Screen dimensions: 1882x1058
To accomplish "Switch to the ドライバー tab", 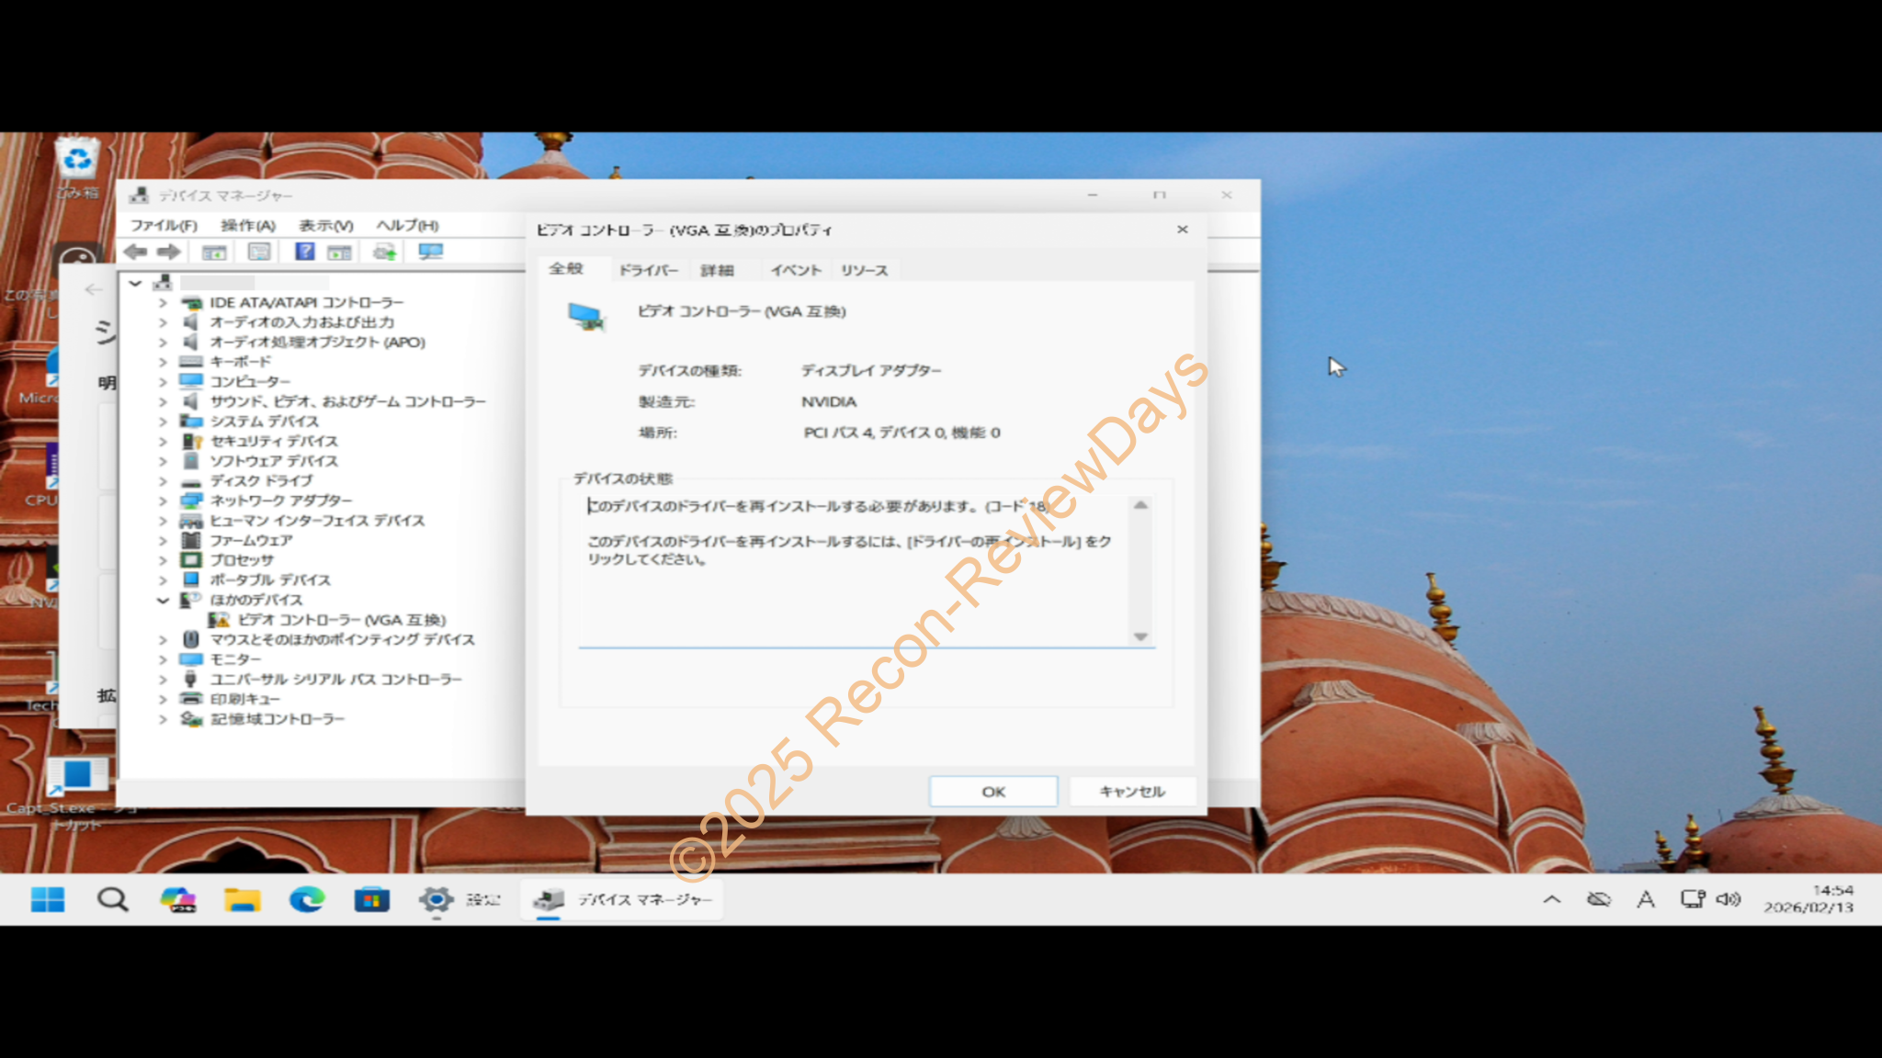I will [648, 270].
